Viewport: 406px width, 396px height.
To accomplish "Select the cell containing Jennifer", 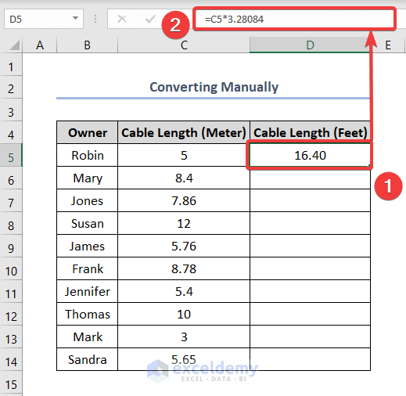I will coord(87,291).
